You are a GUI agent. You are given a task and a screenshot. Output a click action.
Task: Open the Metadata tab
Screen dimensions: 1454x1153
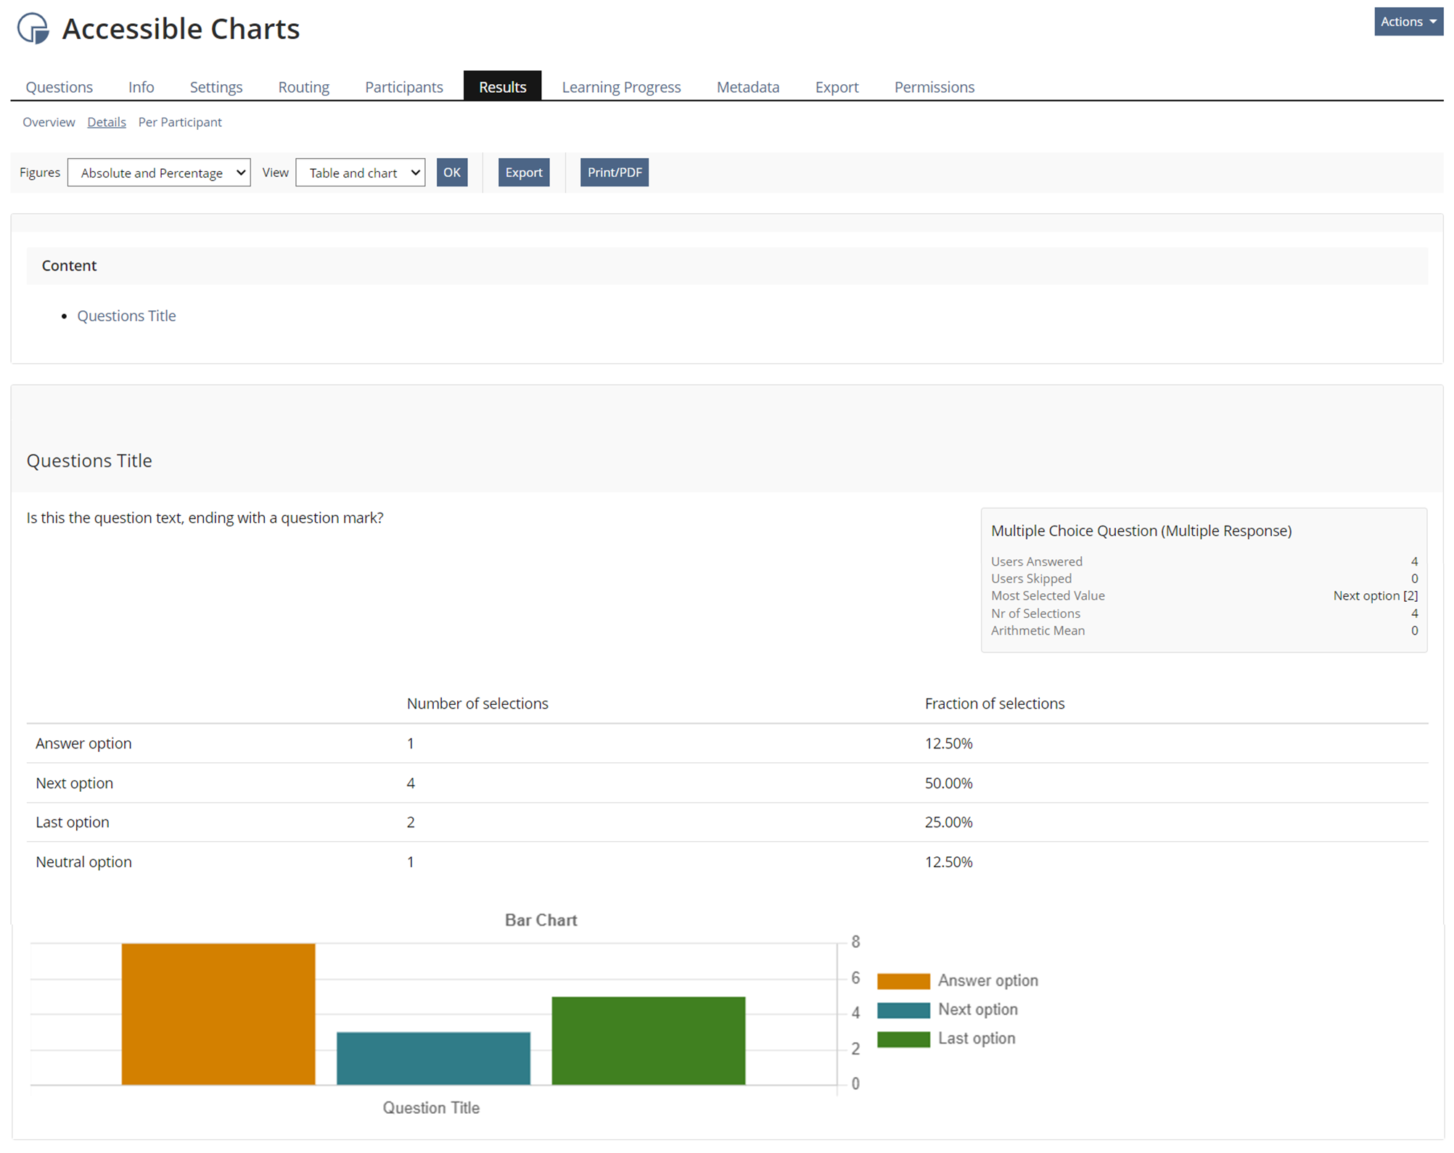coord(747,86)
